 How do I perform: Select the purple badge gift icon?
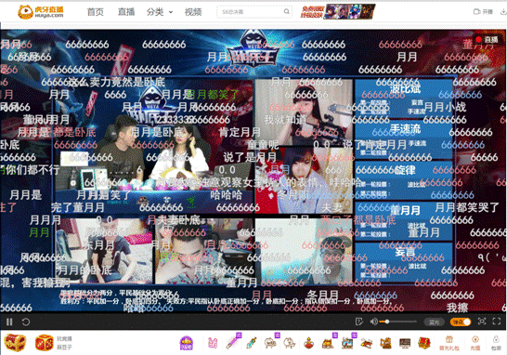tap(187, 343)
